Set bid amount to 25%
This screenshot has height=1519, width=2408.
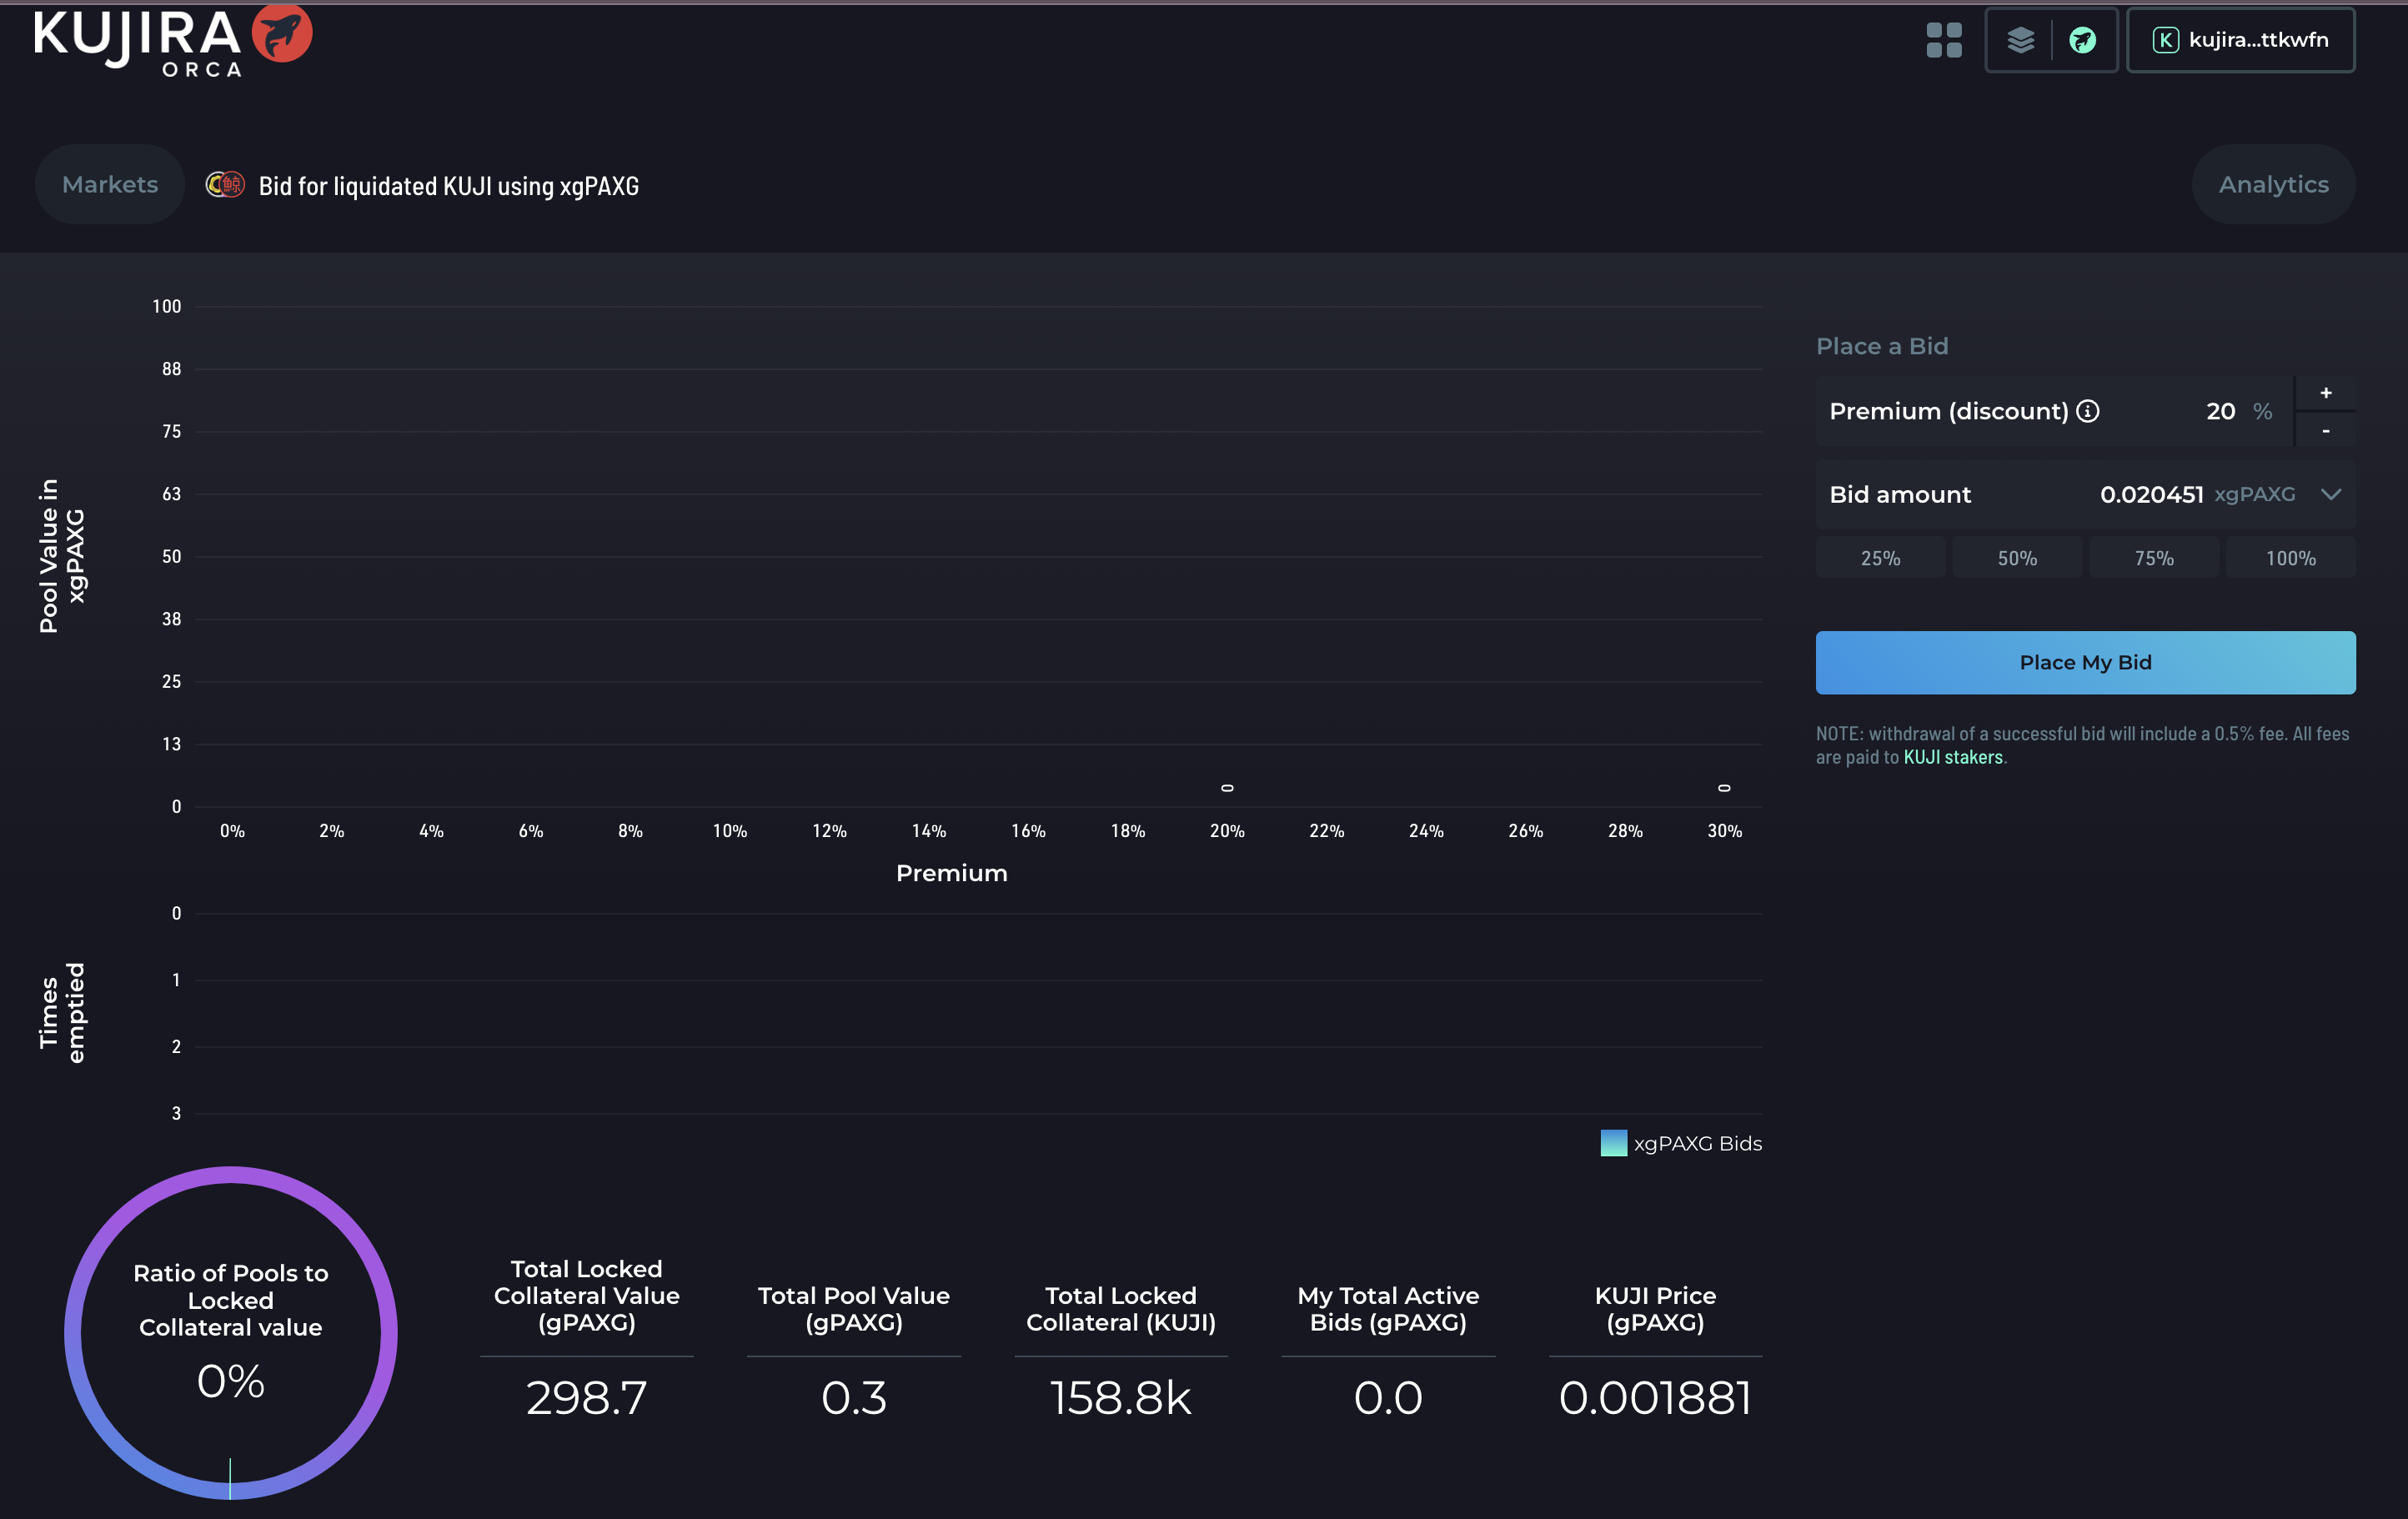[x=1880, y=558]
